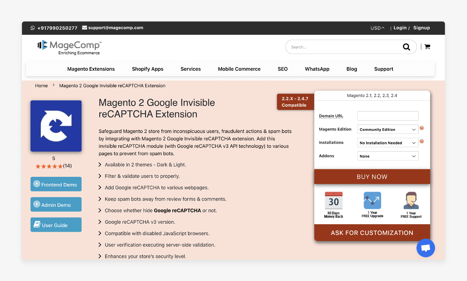Click the BUY NOW button
The image size is (467, 281).
[372, 177]
